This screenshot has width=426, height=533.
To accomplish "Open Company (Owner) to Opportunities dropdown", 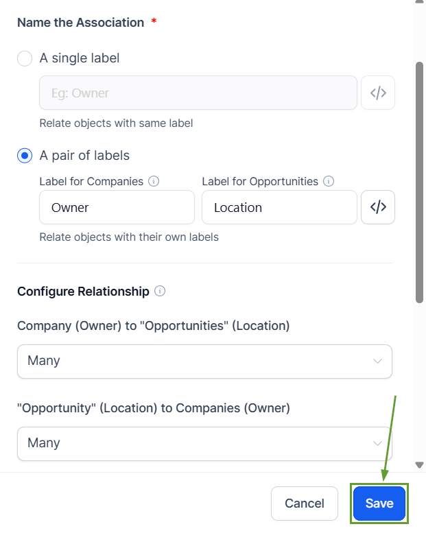I will pyautogui.click(x=204, y=361).
